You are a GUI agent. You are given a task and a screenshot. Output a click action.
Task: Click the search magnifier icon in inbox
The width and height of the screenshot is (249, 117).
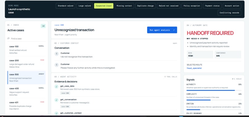click(x=8, y=38)
